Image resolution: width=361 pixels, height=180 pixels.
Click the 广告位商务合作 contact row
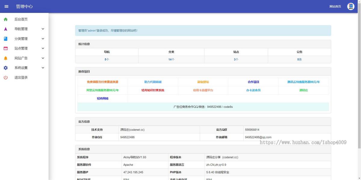203,107
